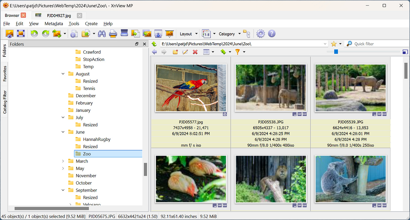Viewport: 410px width, 220px height.
Task: Close the Folders panel
Action: [x=144, y=44]
